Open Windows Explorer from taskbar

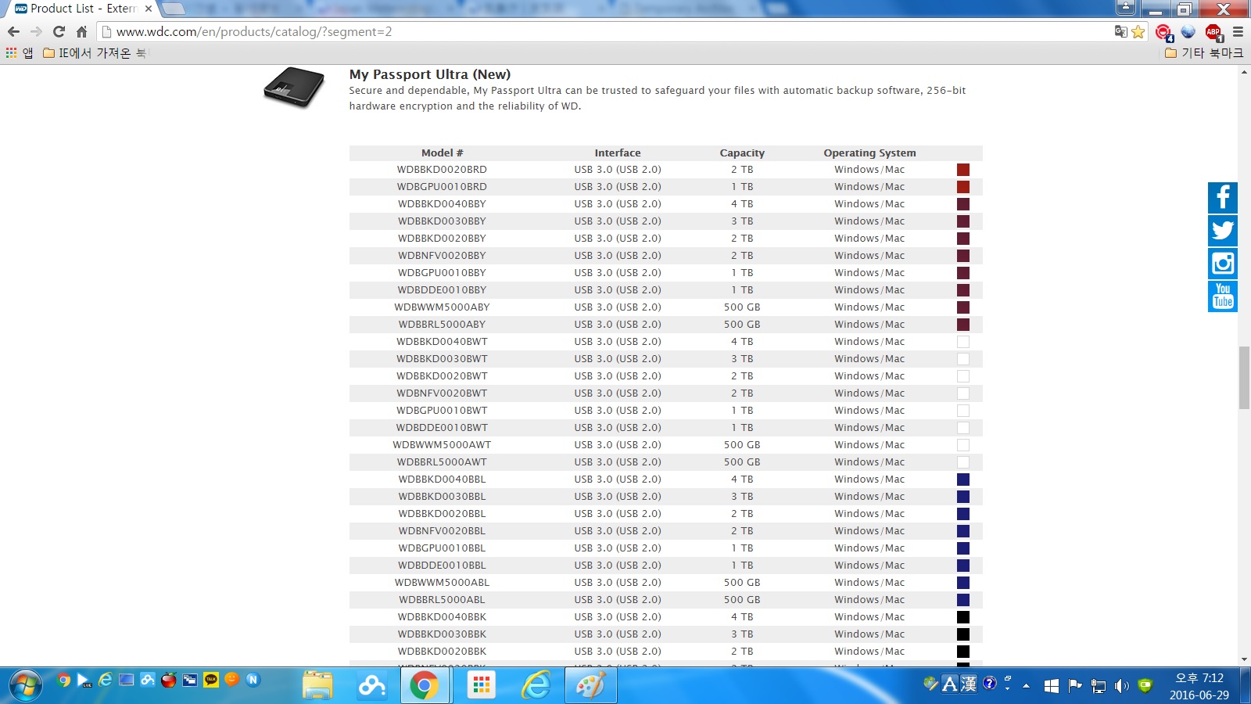[317, 686]
